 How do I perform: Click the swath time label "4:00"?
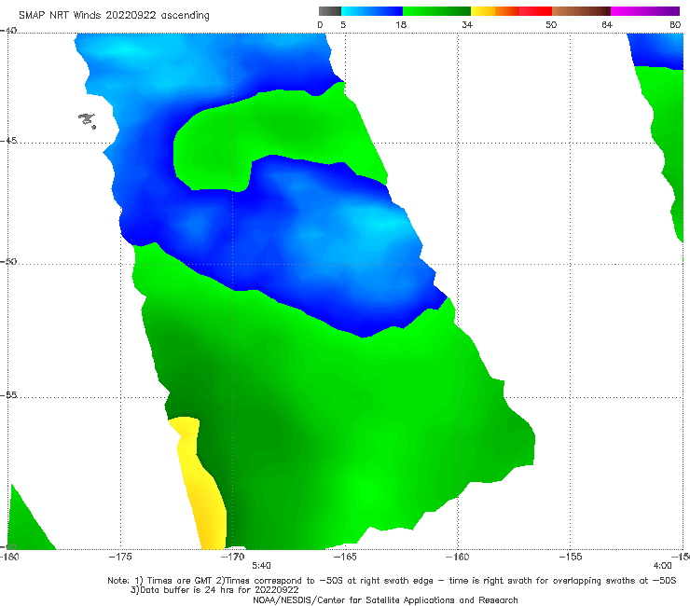click(663, 566)
